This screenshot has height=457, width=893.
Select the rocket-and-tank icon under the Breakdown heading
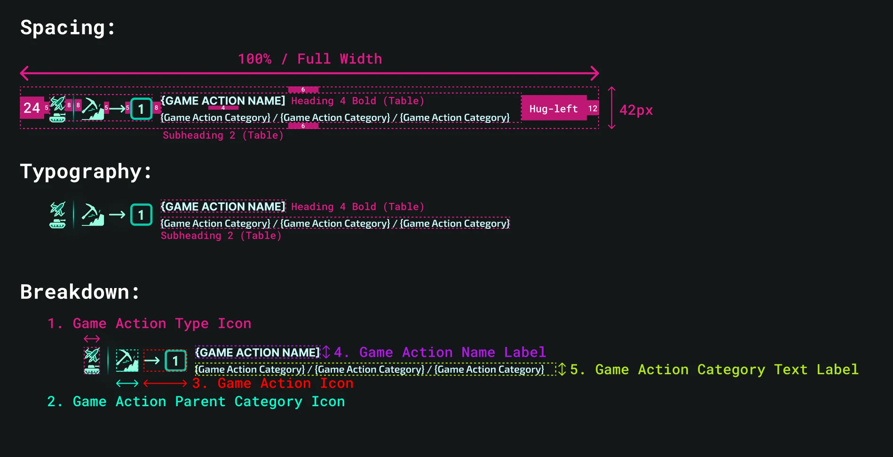click(x=92, y=361)
